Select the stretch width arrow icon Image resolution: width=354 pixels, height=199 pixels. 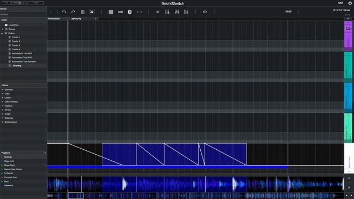(139, 12)
